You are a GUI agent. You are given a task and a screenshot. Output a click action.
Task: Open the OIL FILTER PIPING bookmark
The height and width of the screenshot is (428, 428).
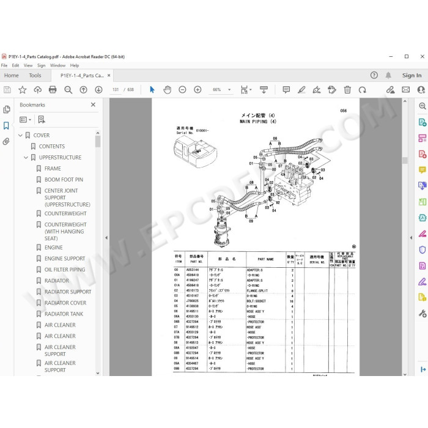tap(65, 270)
